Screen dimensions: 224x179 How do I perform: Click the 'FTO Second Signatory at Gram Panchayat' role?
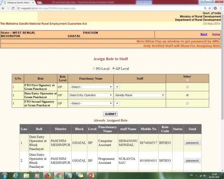coord(39,103)
